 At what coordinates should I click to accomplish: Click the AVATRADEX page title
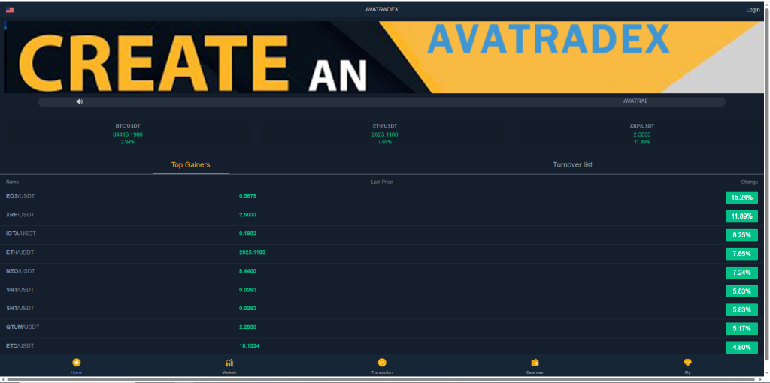click(381, 9)
